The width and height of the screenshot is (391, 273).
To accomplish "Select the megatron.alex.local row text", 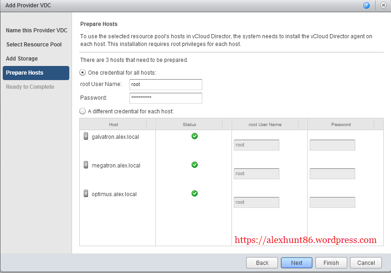I will coord(116,166).
